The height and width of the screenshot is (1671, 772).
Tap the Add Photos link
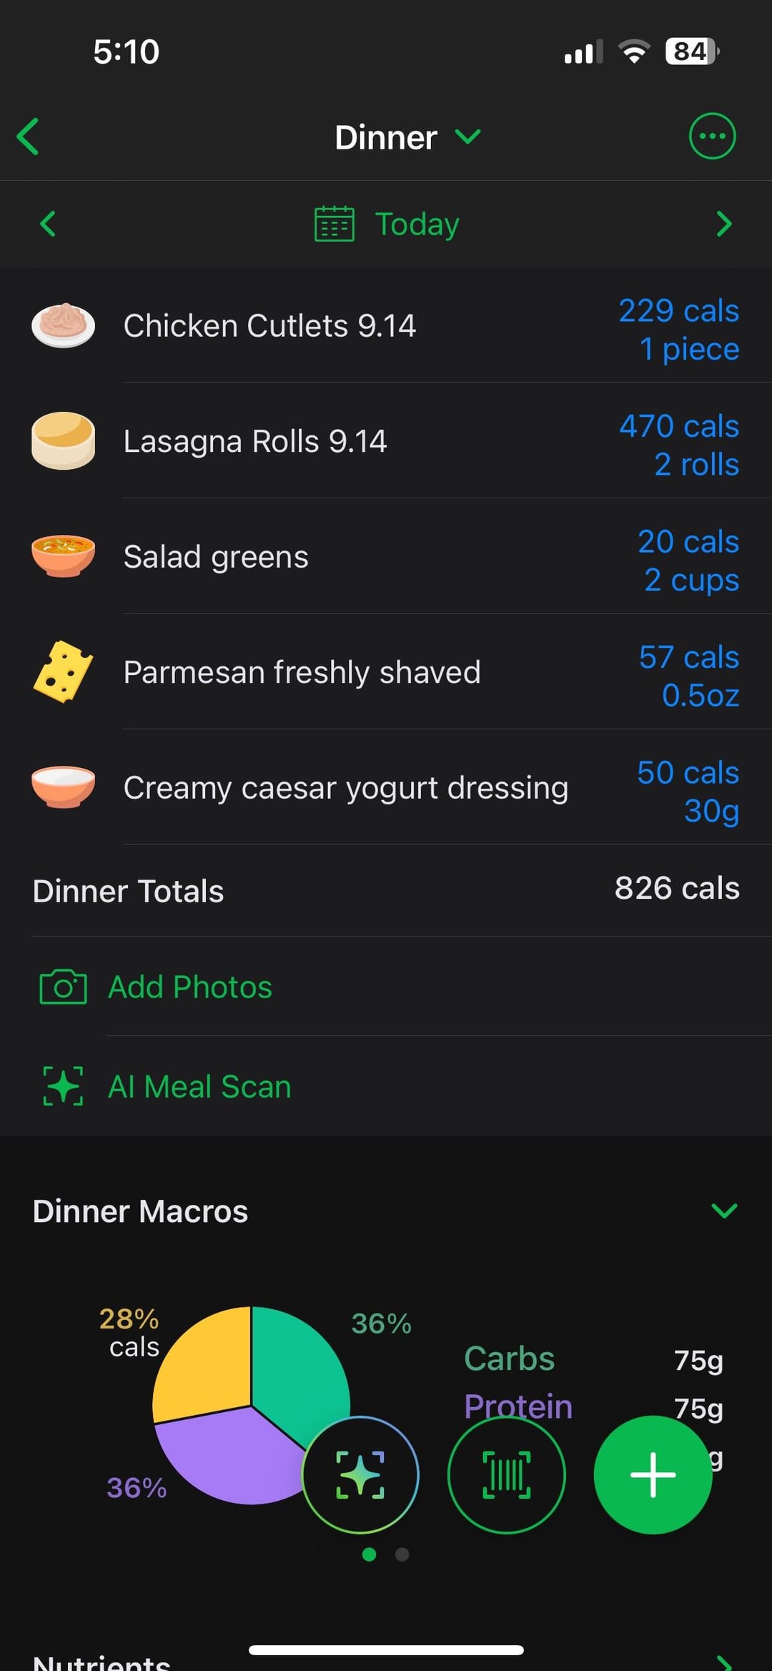190,987
